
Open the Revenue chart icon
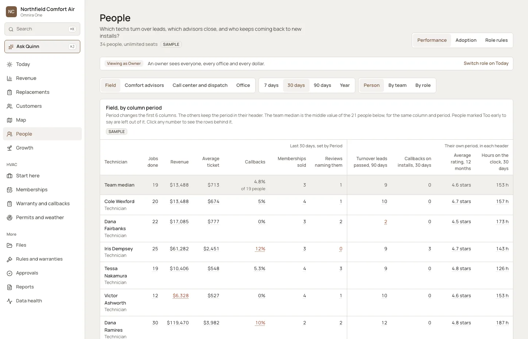tap(10, 78)
